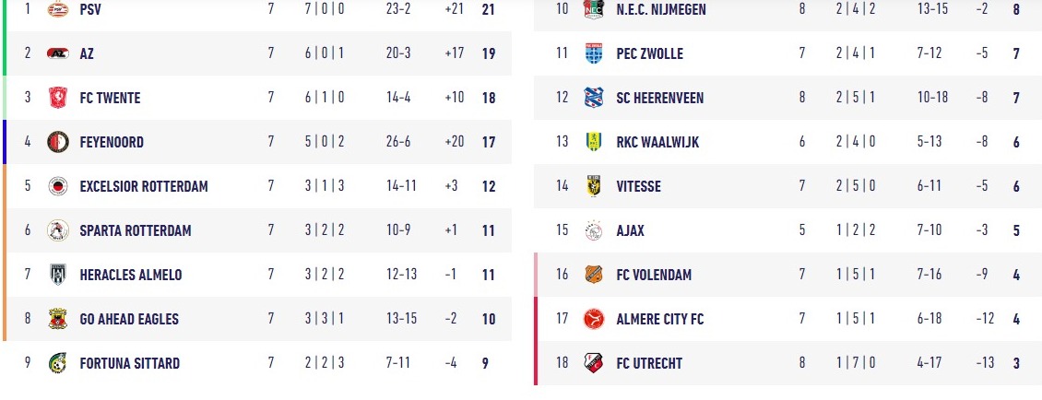The height and width of the screenshot is (400, 1042).
Task: Click the Ajax club logo
Action: point(594,230)
